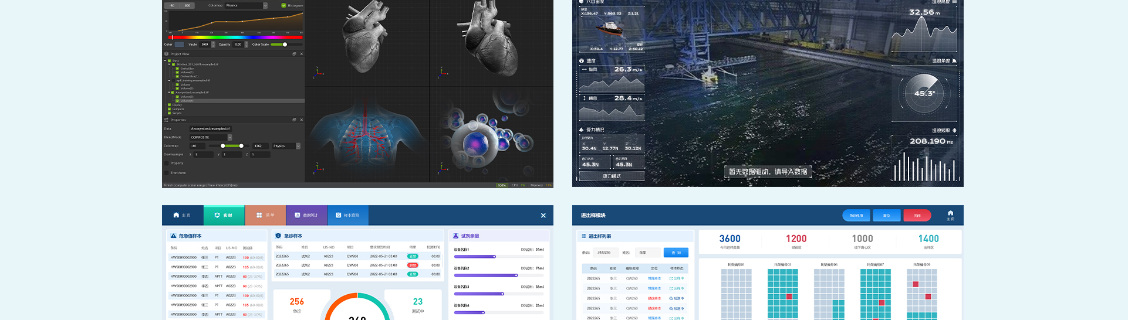Click the red 关闭 button
This screenshot has height=320, width=1128.
point(917,215)
